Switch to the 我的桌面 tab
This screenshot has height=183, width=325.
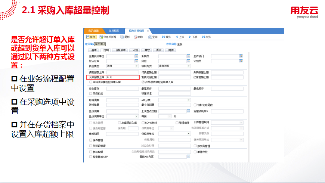click(93, 31)
